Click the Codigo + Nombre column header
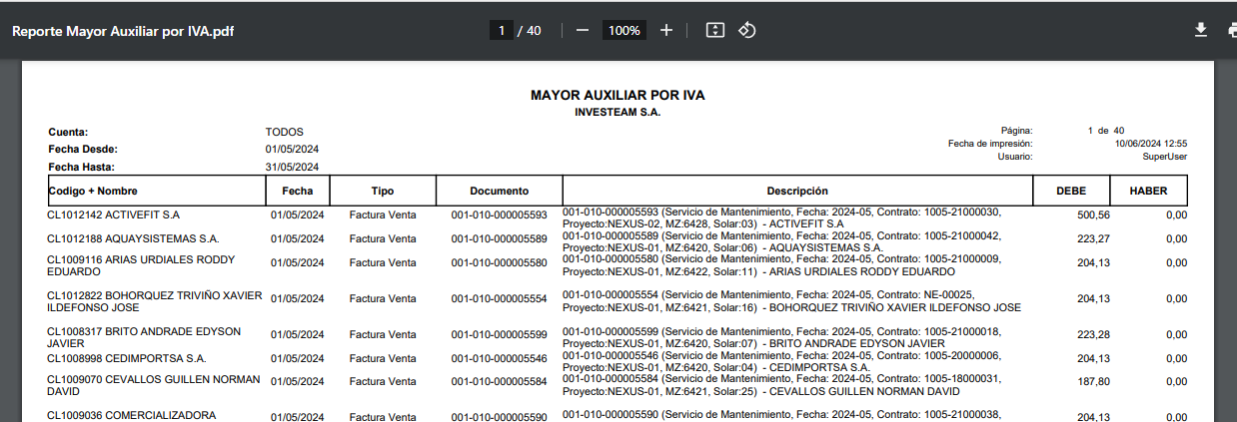This screenshot has height=422, width=1237. (x=93, y=191)
